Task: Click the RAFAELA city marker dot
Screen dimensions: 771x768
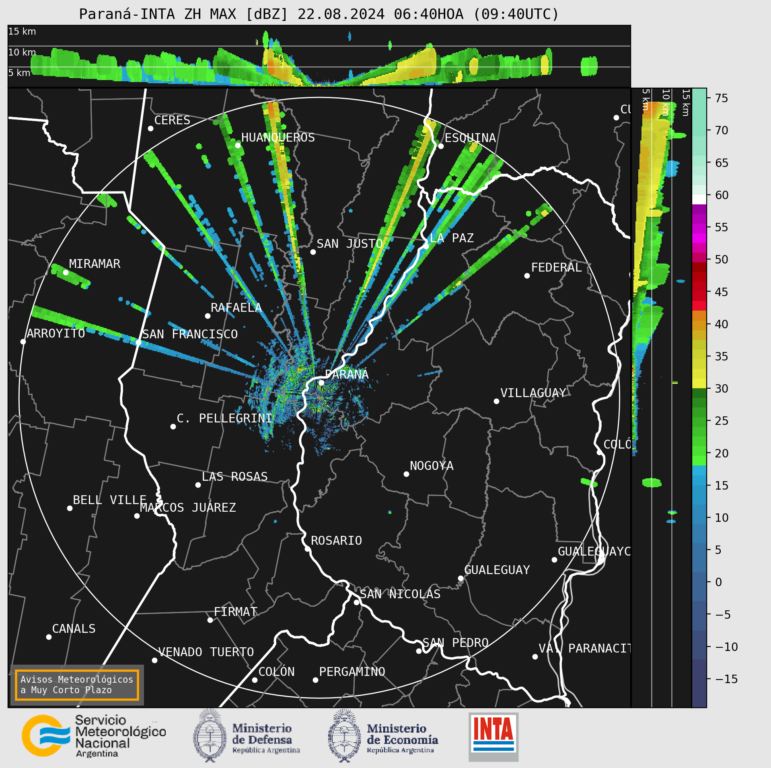Action: point(208,316)
